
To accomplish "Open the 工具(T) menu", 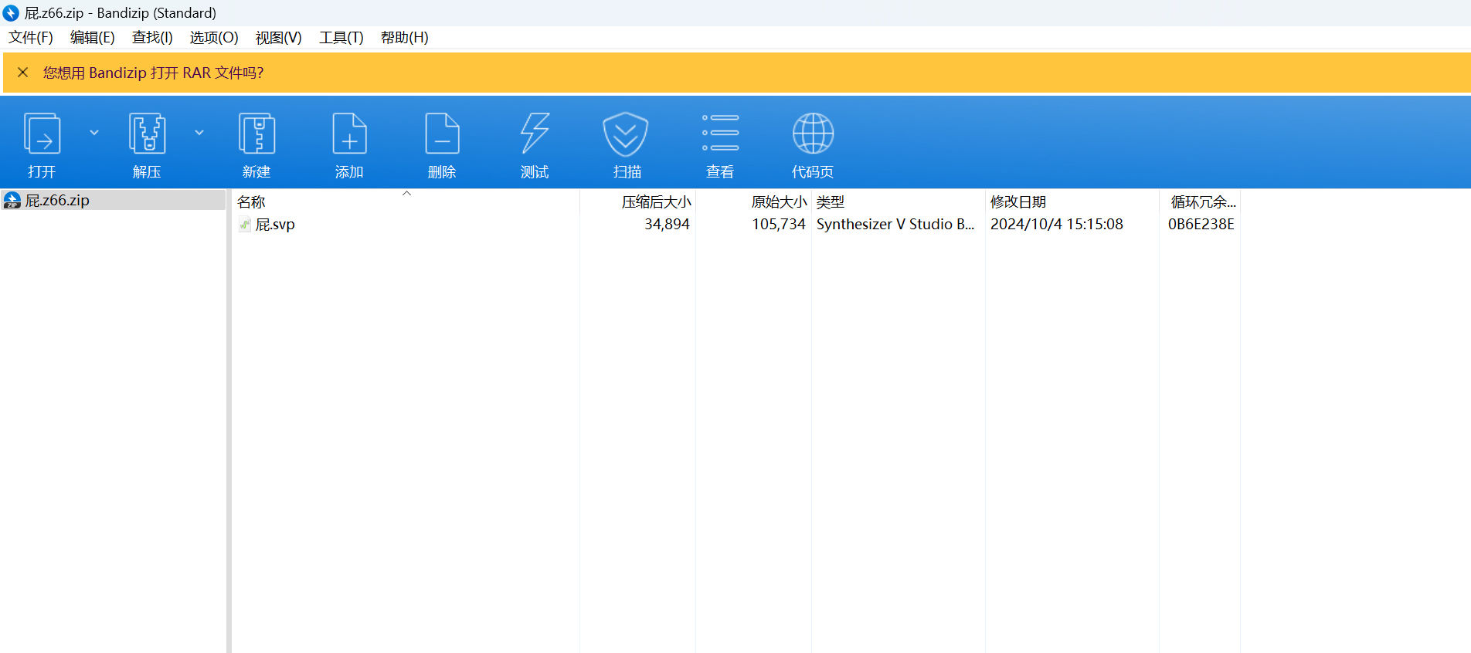I will (x=341, y=38).
